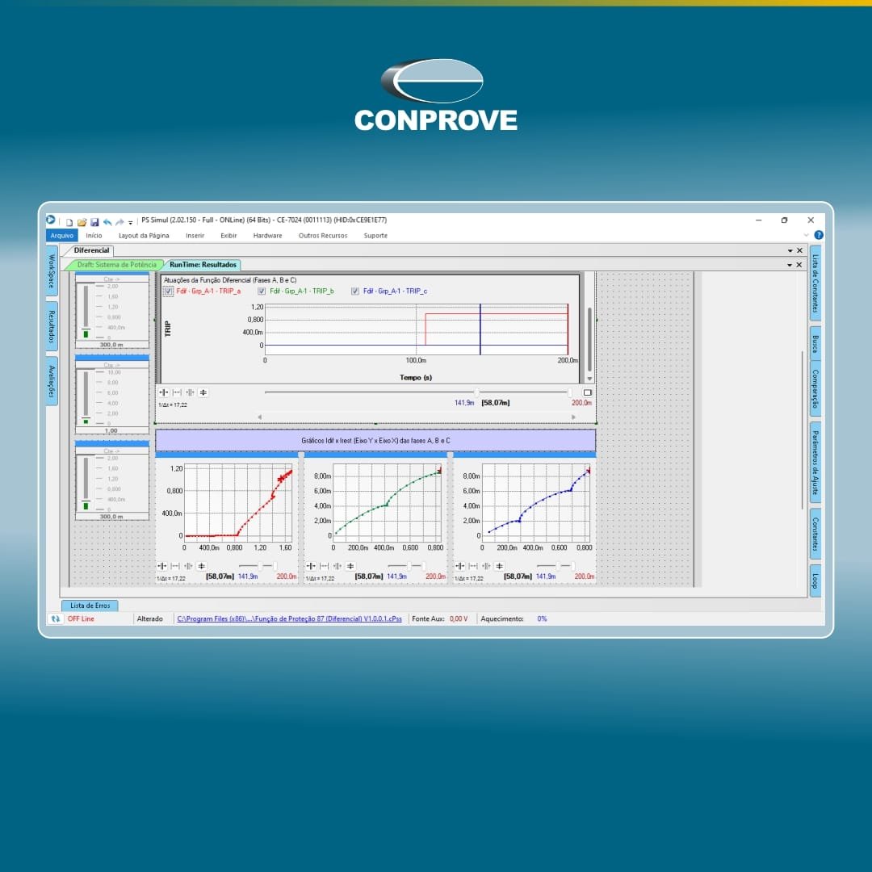Image resolution: width=872 pixels, height=872 pixels.
Task: Open the quick access toolbar customize dropdown
Action: click(131, 222)
